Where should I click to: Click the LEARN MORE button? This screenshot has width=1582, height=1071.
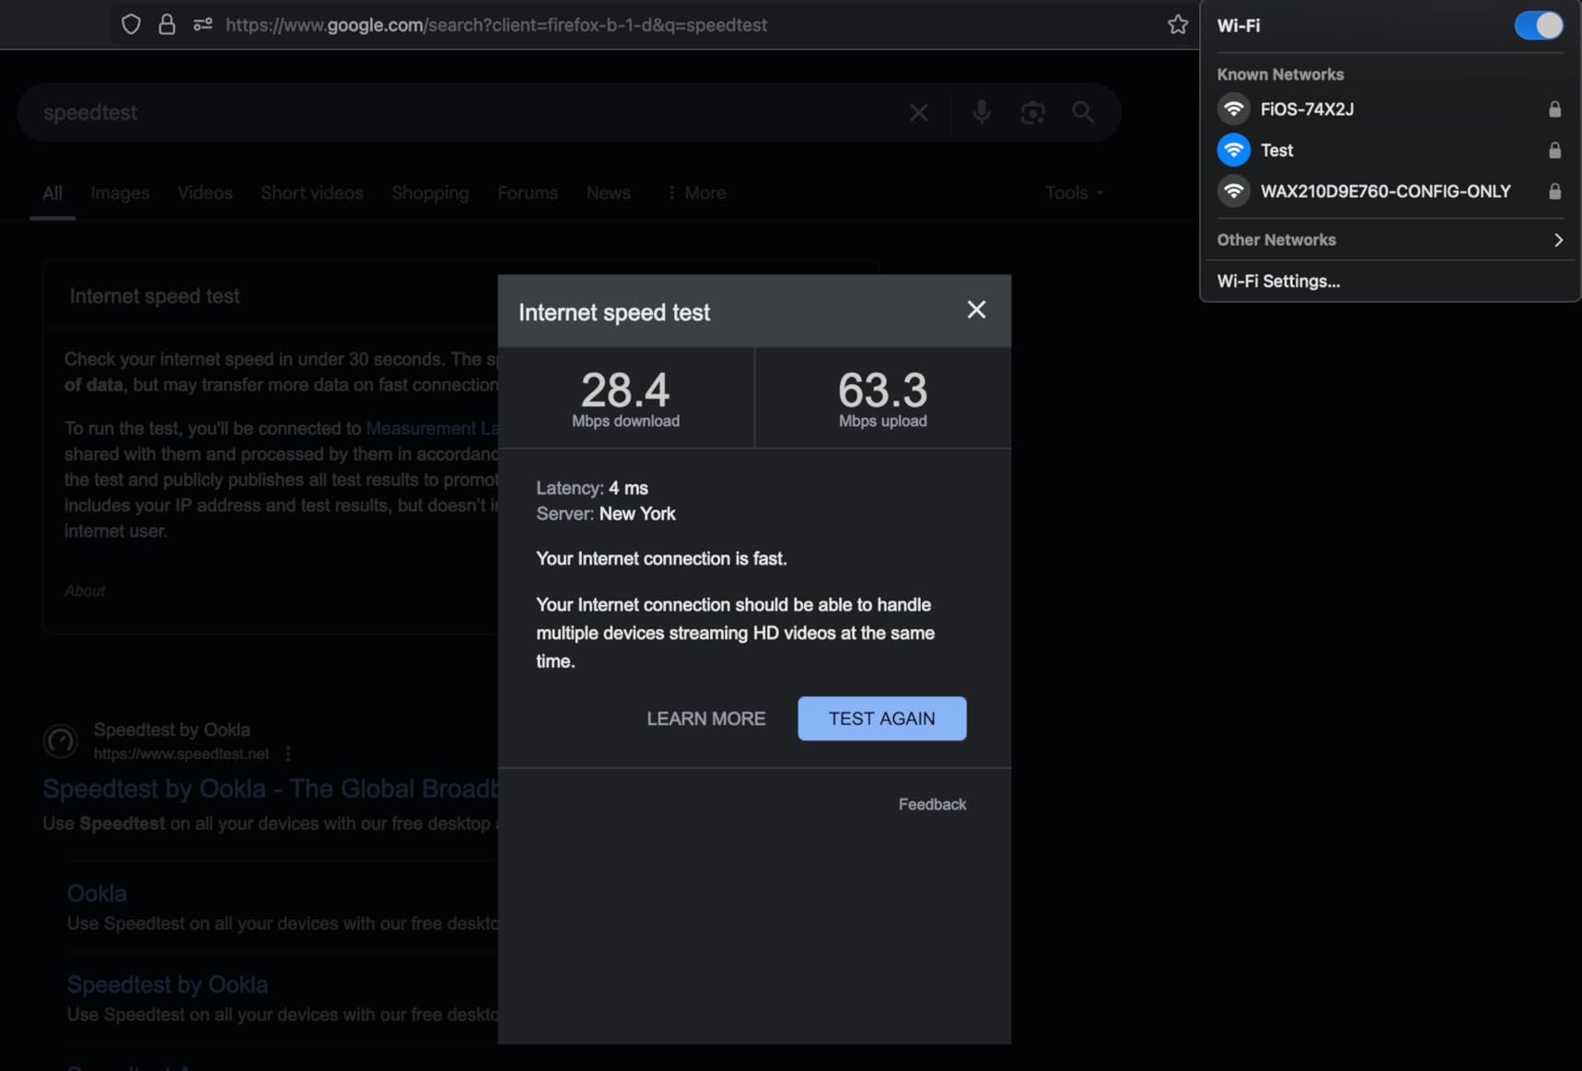pos(705,718)
